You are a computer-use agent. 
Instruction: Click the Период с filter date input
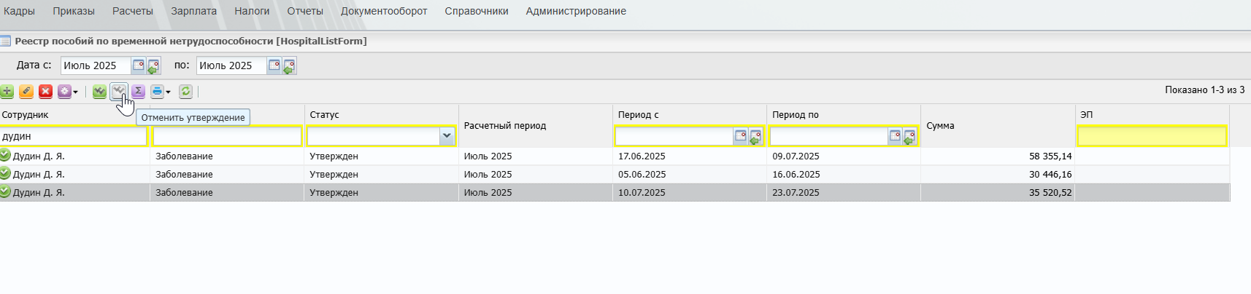(674, 136)
